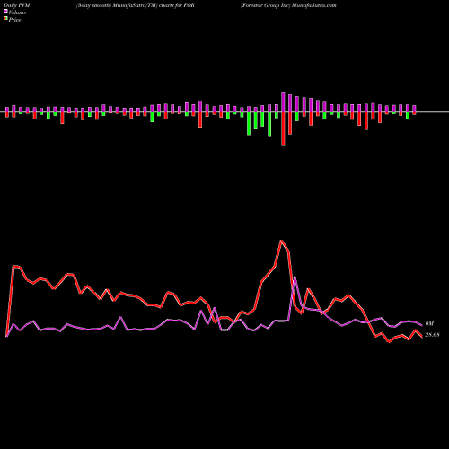Click the Forestar Group Inc MunafaSutra.com caption
Viewport: 449px width, 449px height.
(x=288, y=5)
